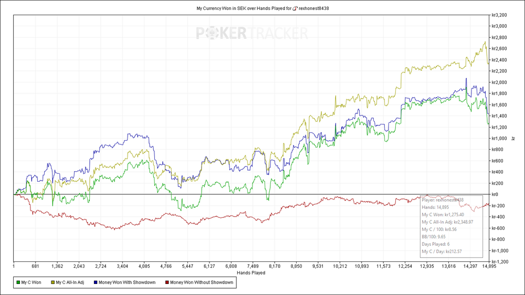Click the green My C Won legend swatch

18,282
